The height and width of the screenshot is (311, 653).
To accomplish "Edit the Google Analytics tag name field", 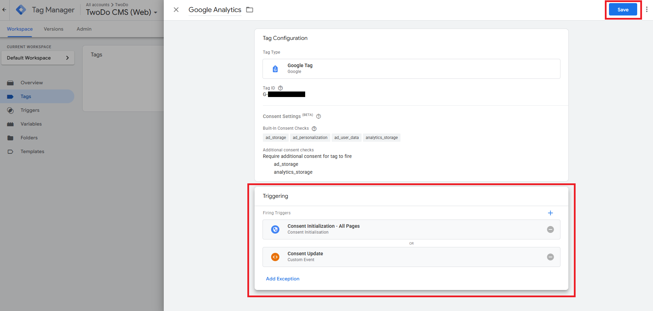I will [x=215, y=10].
